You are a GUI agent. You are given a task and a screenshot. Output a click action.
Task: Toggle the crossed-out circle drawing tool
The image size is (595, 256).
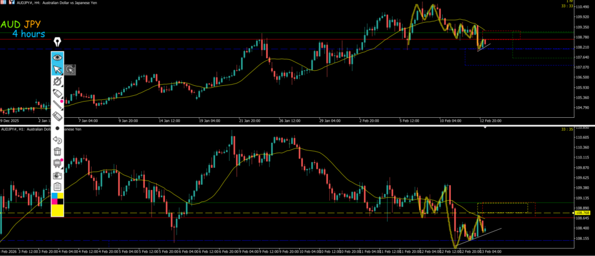coord(58,82)
